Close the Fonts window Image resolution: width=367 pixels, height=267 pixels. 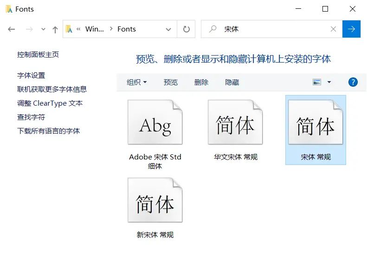353,9
